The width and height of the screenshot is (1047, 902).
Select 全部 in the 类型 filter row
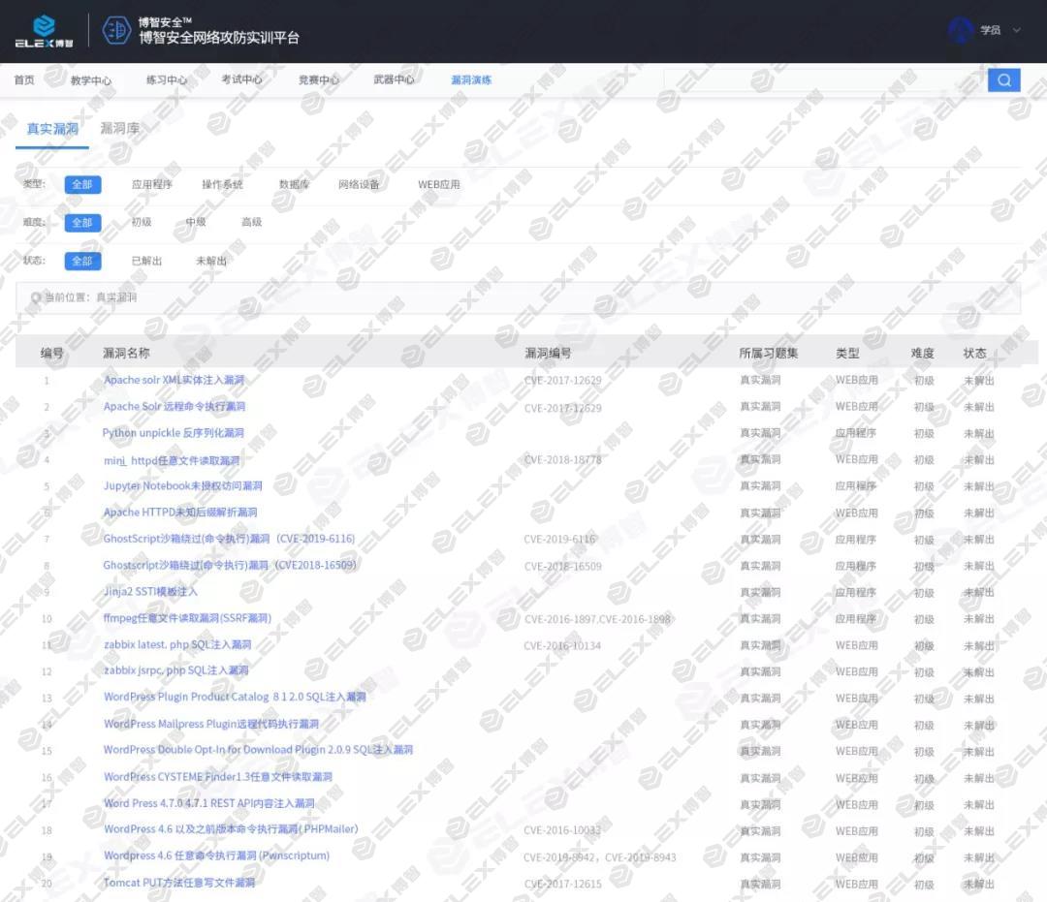click(82, 185)
